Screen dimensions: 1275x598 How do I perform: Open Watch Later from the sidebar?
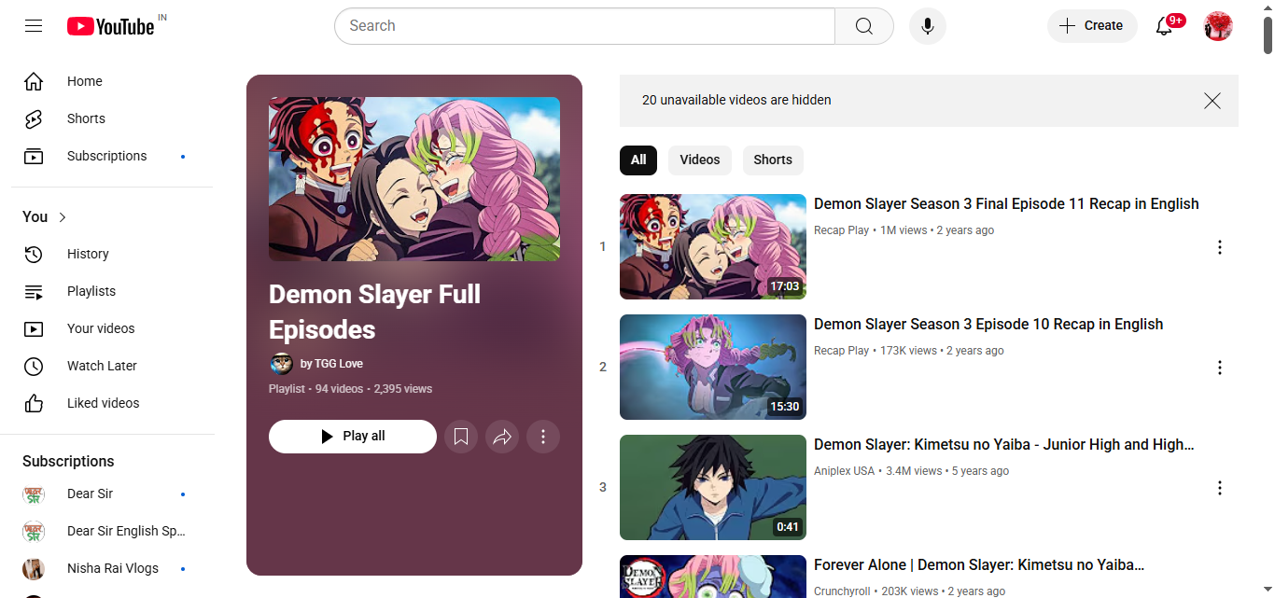[x=112, y=366]
